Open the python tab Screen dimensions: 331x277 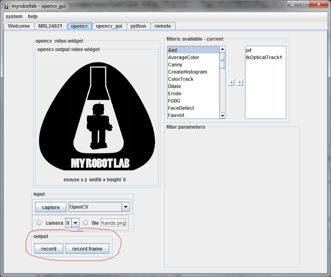coord(138,26)
